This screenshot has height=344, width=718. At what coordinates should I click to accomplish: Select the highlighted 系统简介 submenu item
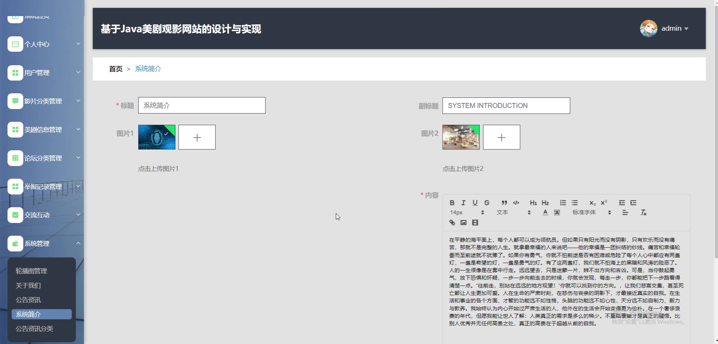click(42, 314)
